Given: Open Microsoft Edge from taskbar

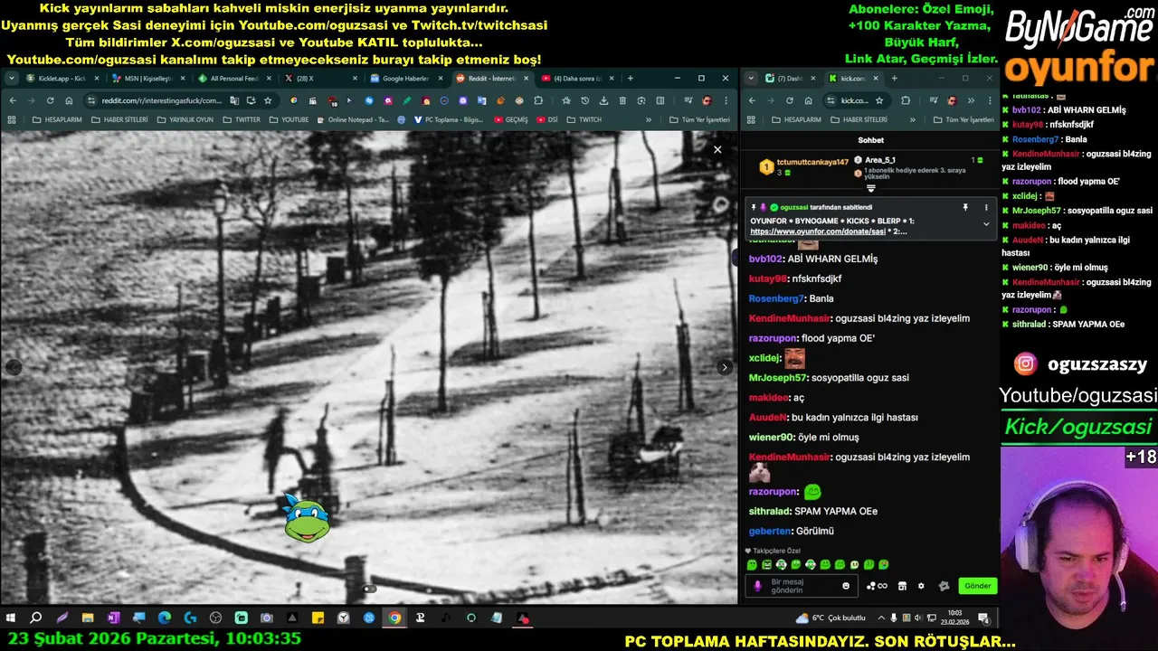Looking at the screenshot, I should coord(165,618).
